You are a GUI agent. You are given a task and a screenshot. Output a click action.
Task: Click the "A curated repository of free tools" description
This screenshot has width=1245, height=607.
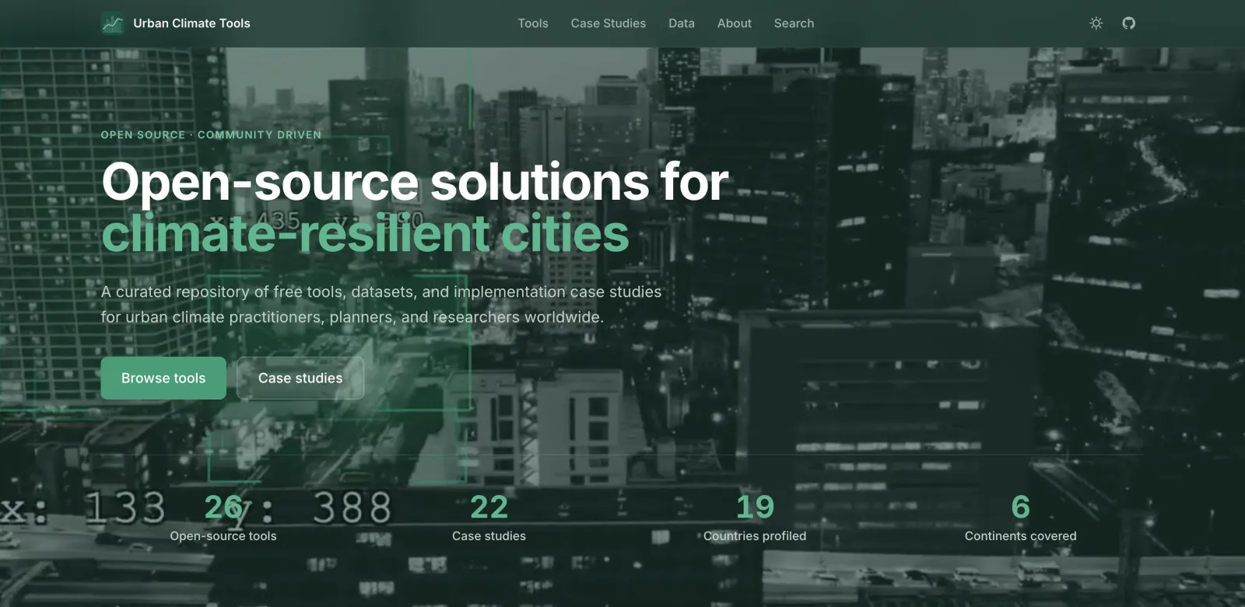click(381, 305)
